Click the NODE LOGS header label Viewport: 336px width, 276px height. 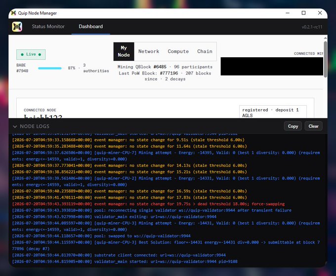point(35,126)
